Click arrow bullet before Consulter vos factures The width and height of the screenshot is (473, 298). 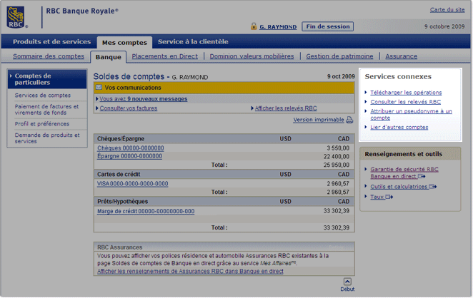(x=97, y=108)
